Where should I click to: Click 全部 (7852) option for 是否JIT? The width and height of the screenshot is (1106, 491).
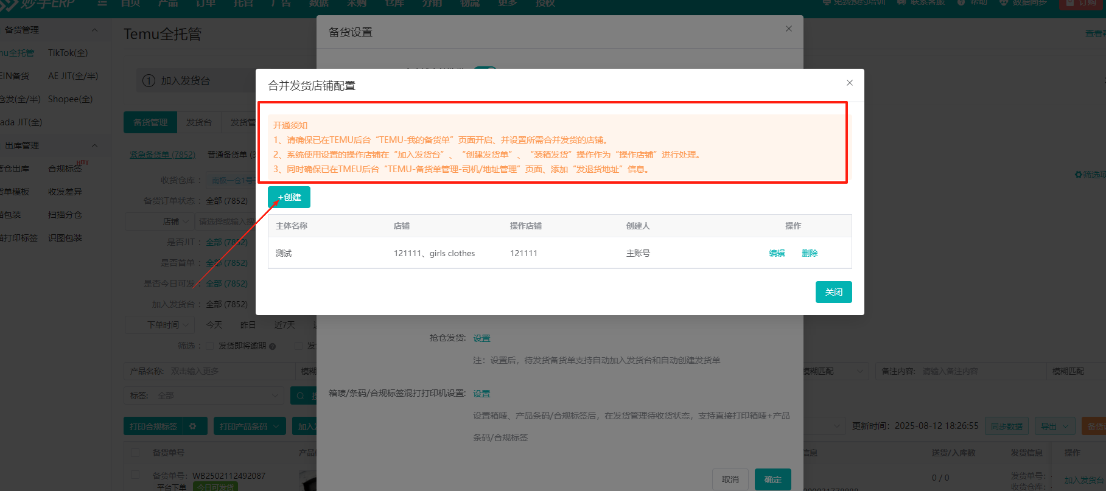tap(226, 242)
